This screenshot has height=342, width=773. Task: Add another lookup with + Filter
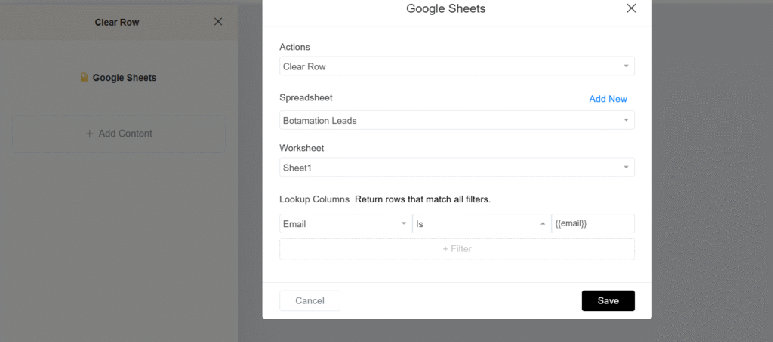pyautogui.click(x=457, y=248)
